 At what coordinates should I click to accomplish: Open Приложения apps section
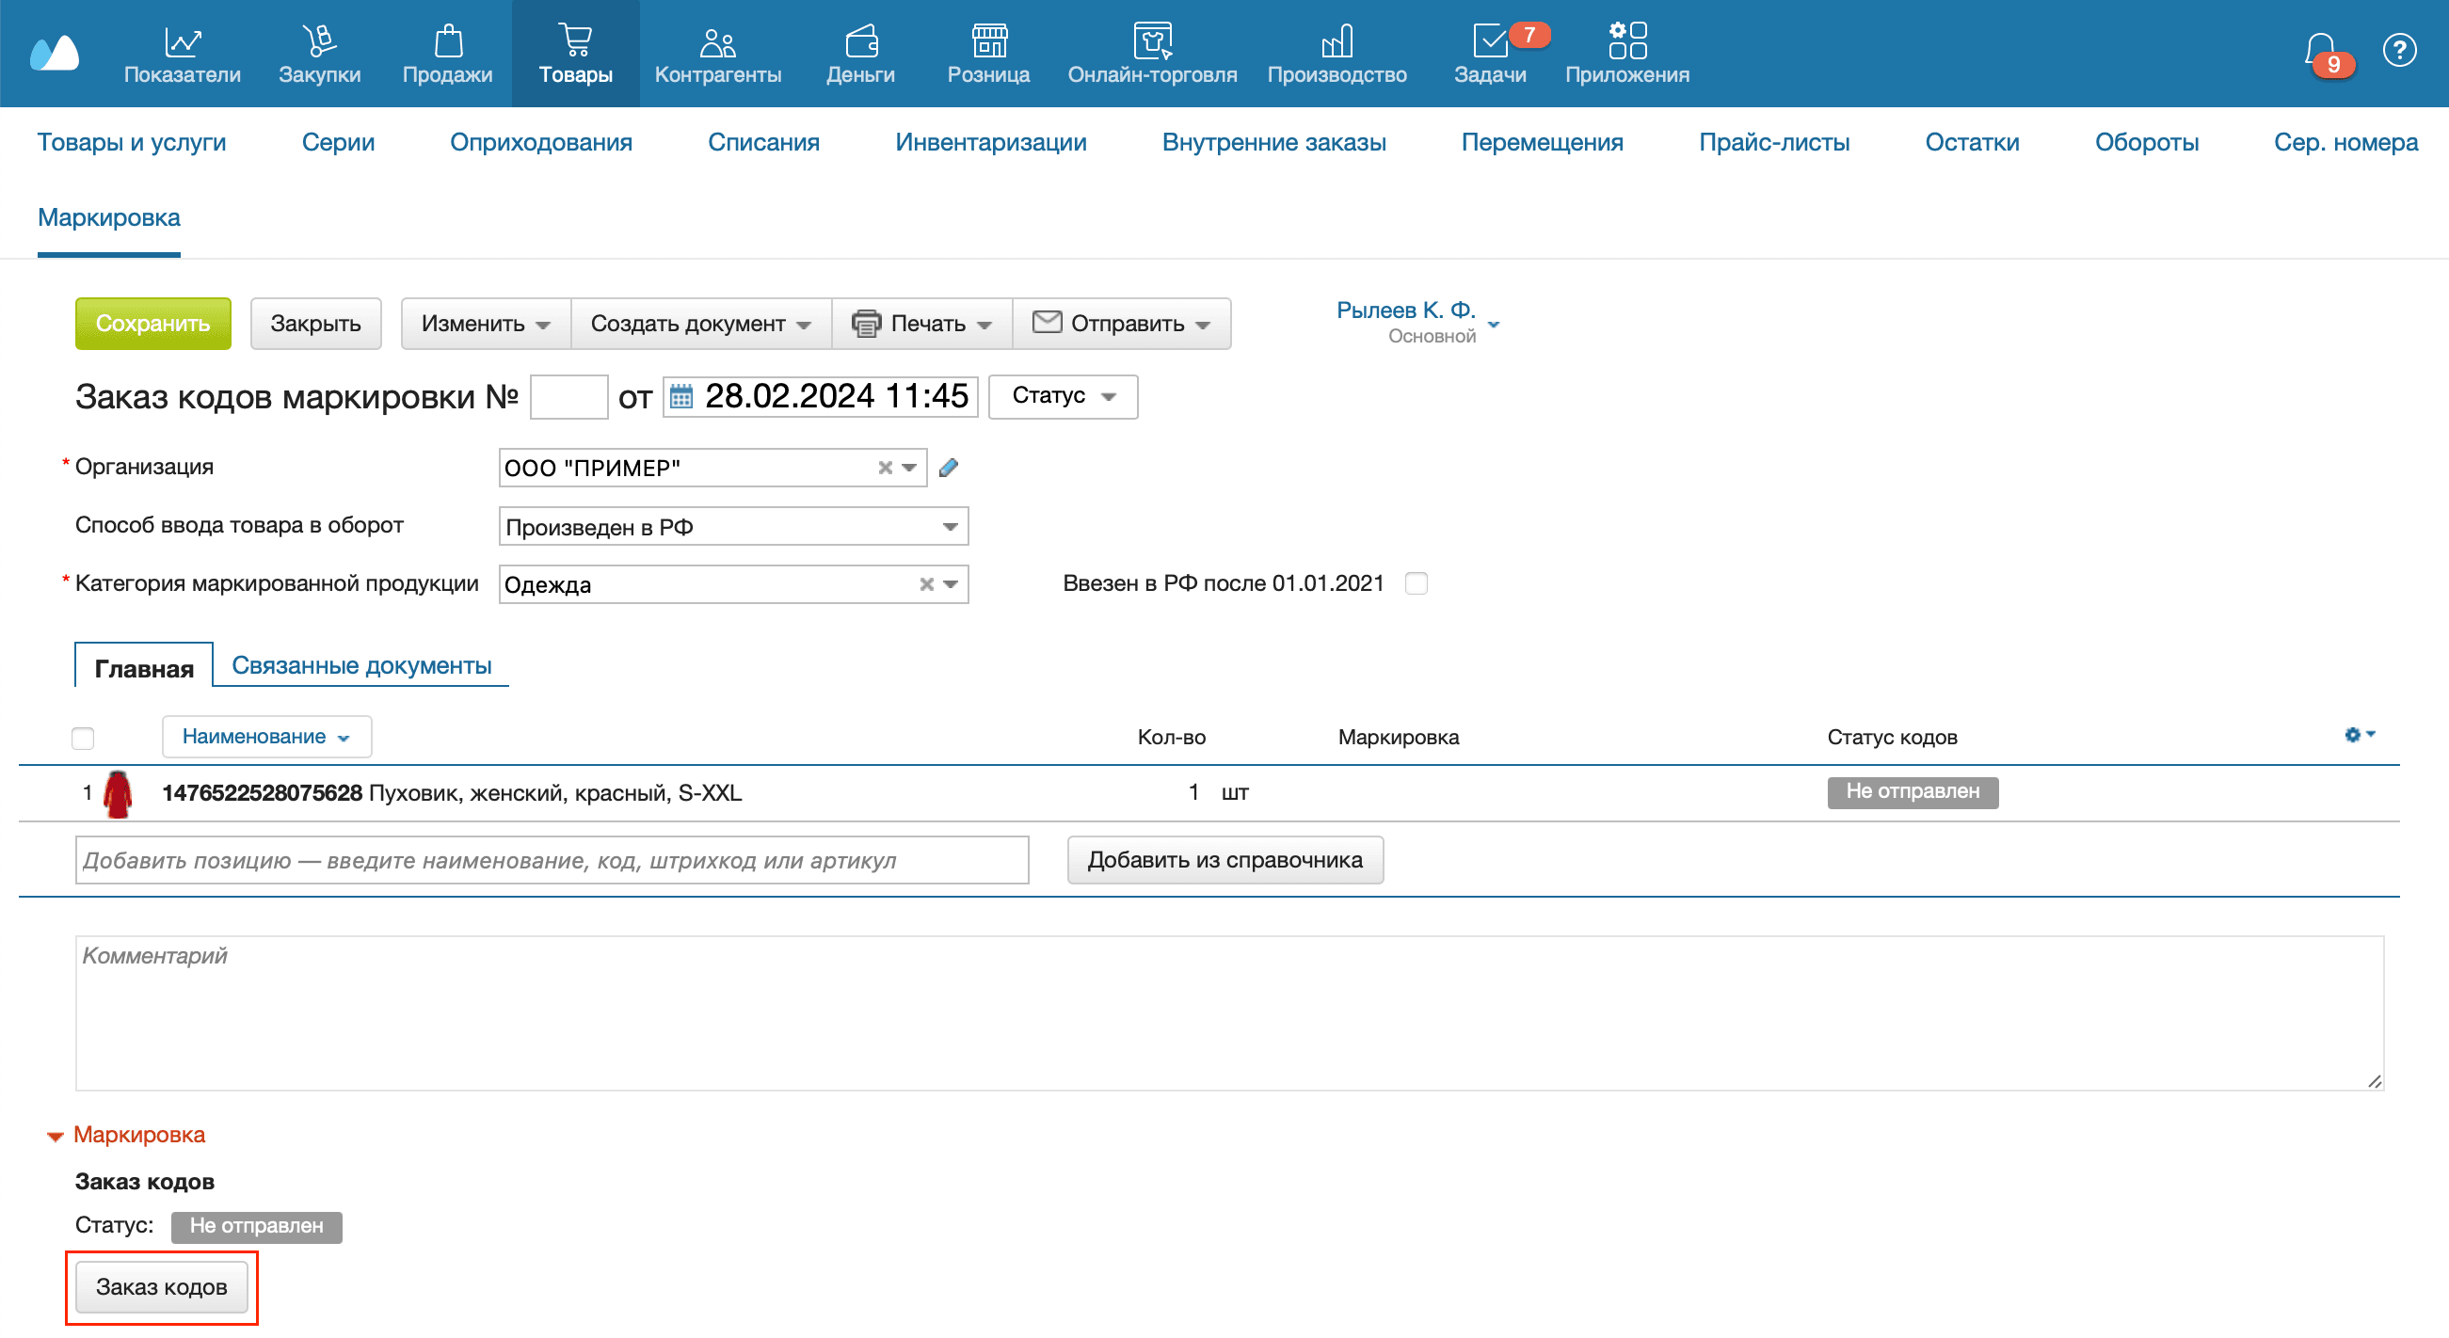pos(1626,55)
